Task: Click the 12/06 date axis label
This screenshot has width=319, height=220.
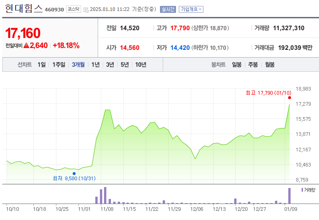Action: pos(197,209)
